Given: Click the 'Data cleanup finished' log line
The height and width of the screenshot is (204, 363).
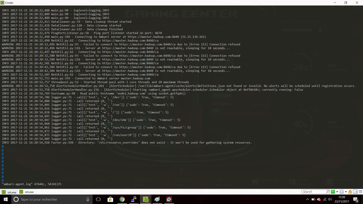Looking at the screenshot, I should tap(62, 29).
